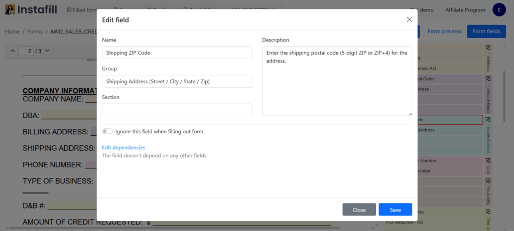
Task: Click the P.O. Required group expand icon
Action: pyautogui.click(x=488, y=212)
